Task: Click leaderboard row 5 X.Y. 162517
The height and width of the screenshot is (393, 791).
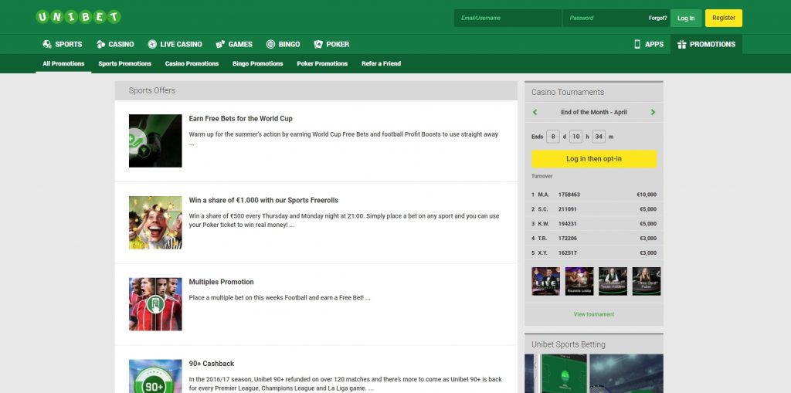Action: [x=594, y=253]
